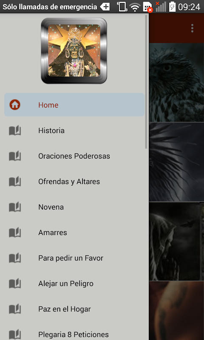Select Oraciones Poderosas from the drawer
The width and height of the screenshot is (204, 340).
tap(74, 156)
